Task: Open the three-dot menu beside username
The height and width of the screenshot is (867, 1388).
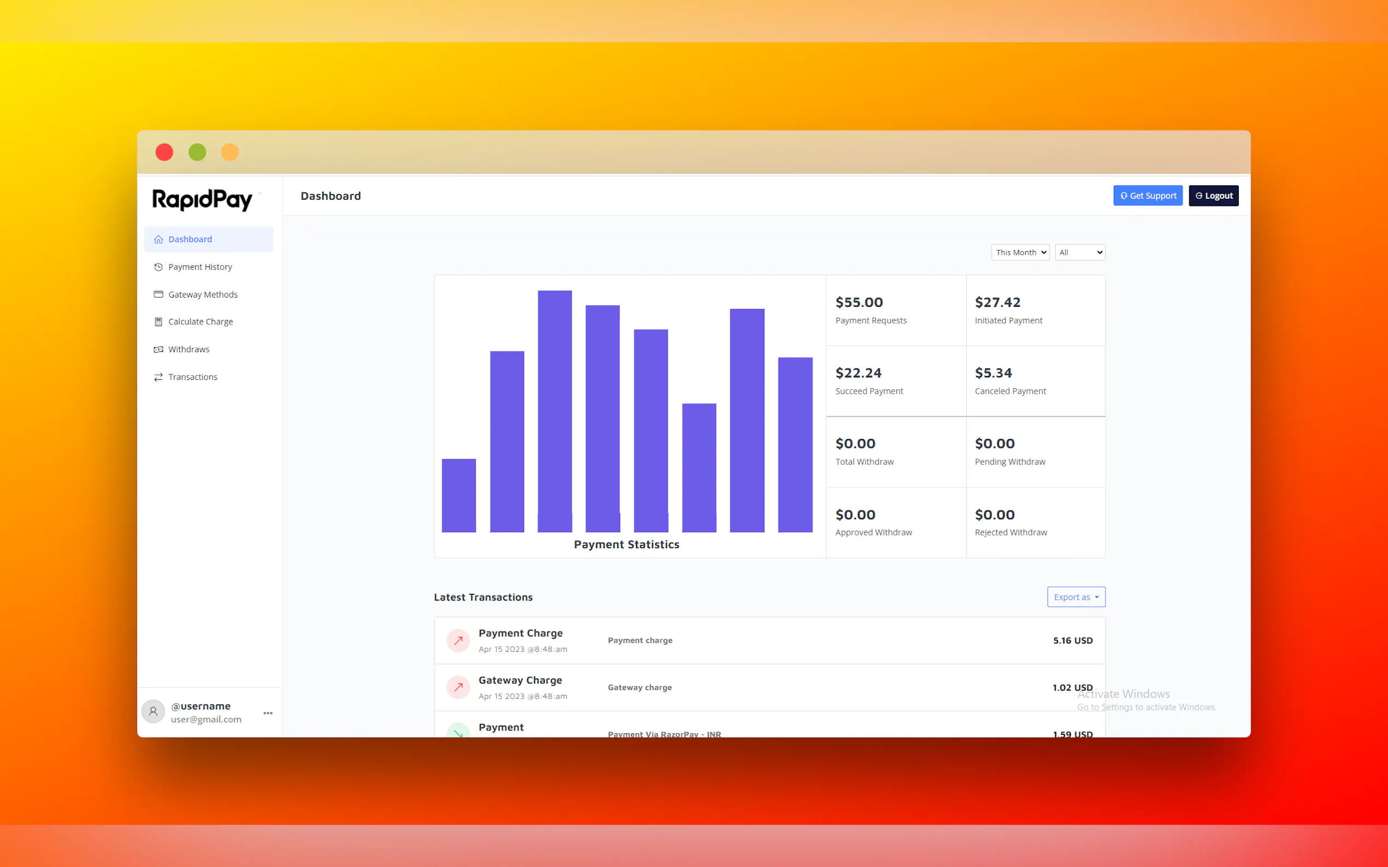Action: tap(268, 712)
